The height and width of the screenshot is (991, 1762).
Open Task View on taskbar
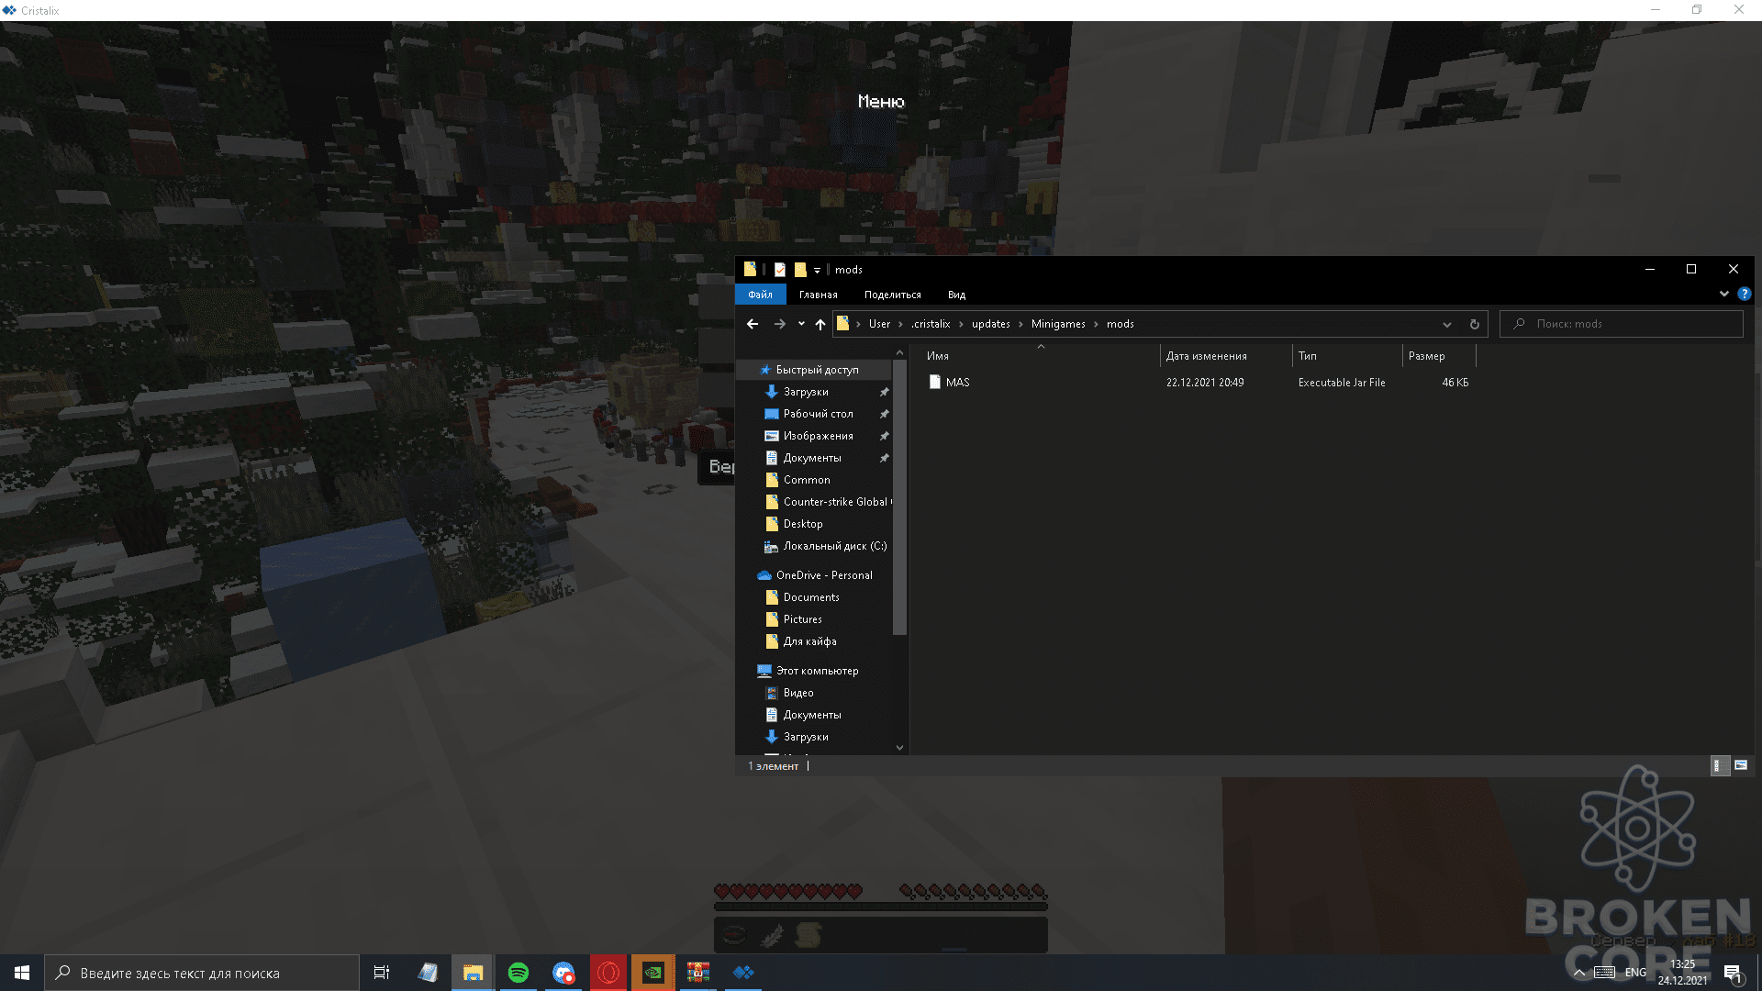coord(382,973)
